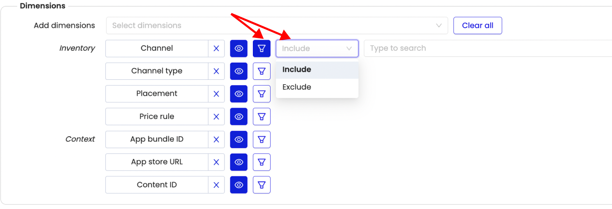Open the filter for Price rule
612x209 pixels.
[262, 116]
